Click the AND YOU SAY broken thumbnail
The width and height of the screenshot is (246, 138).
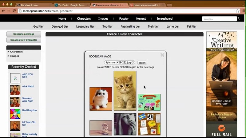[15, 78]
